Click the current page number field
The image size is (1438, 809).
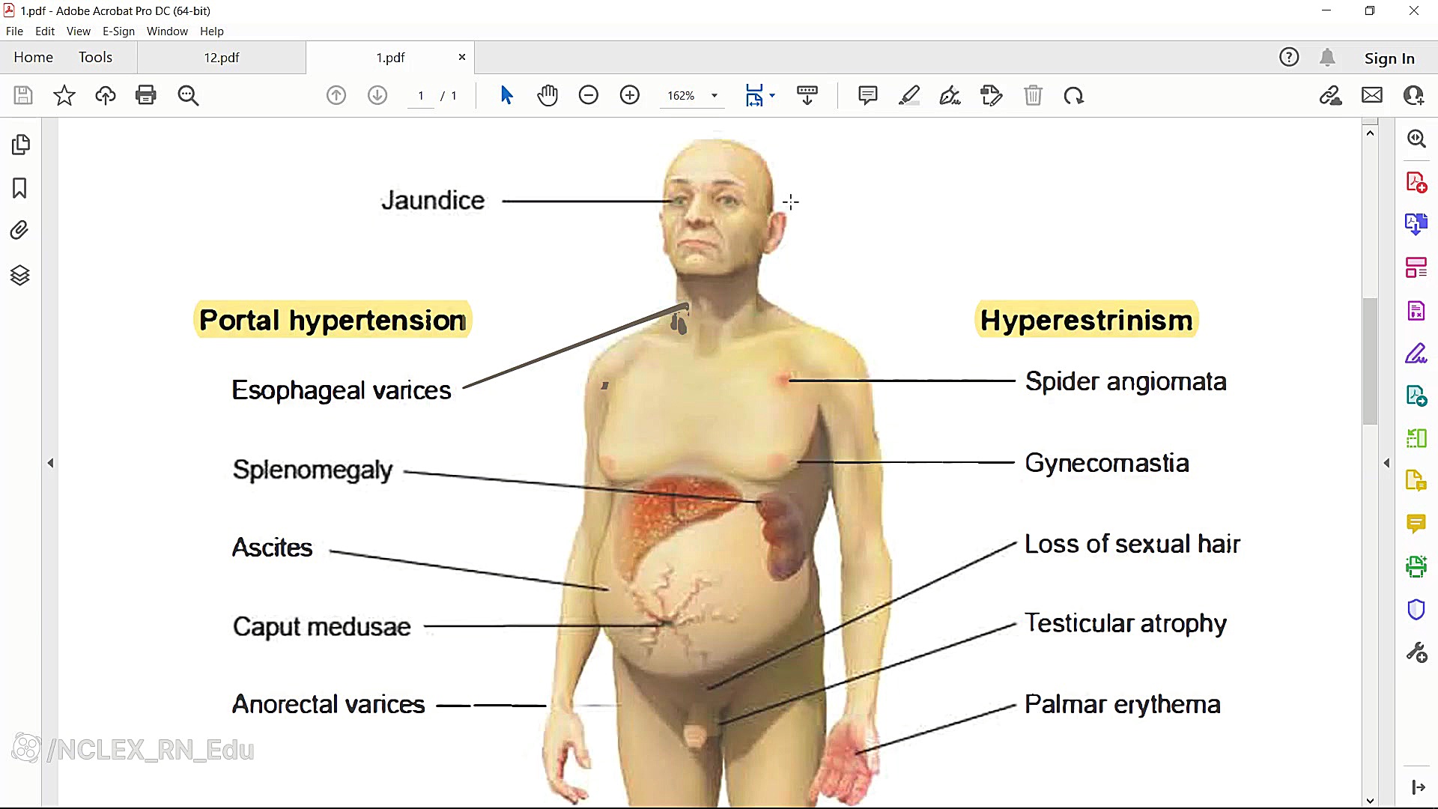click(421, 96)
